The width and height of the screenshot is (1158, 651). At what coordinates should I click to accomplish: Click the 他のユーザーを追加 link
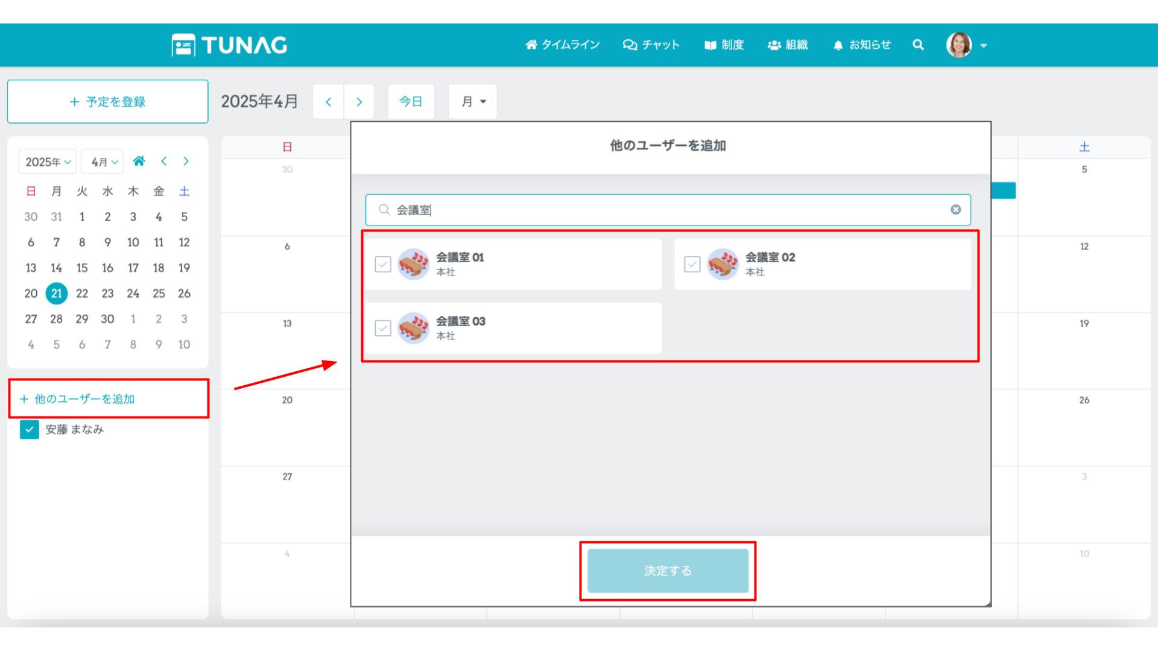click(77, 398)
